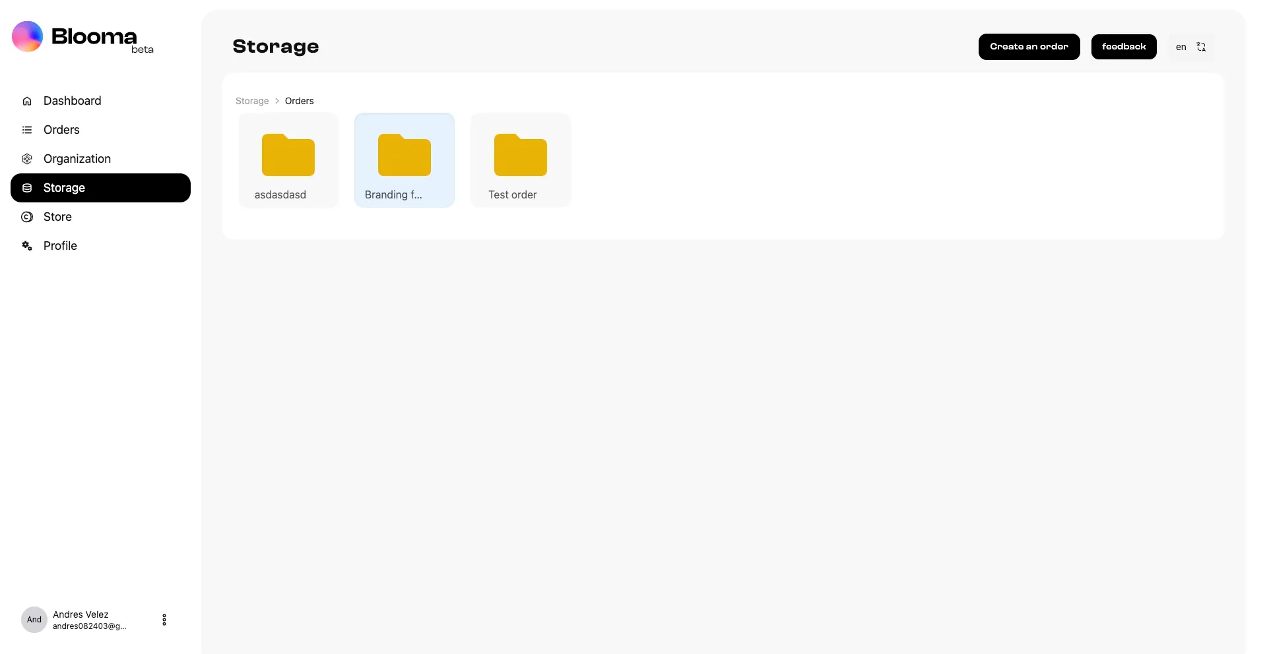Open the Test order folder
The width and height of the screenshot is (1267, 654).
pyautogui.click(x=521, y=160)
